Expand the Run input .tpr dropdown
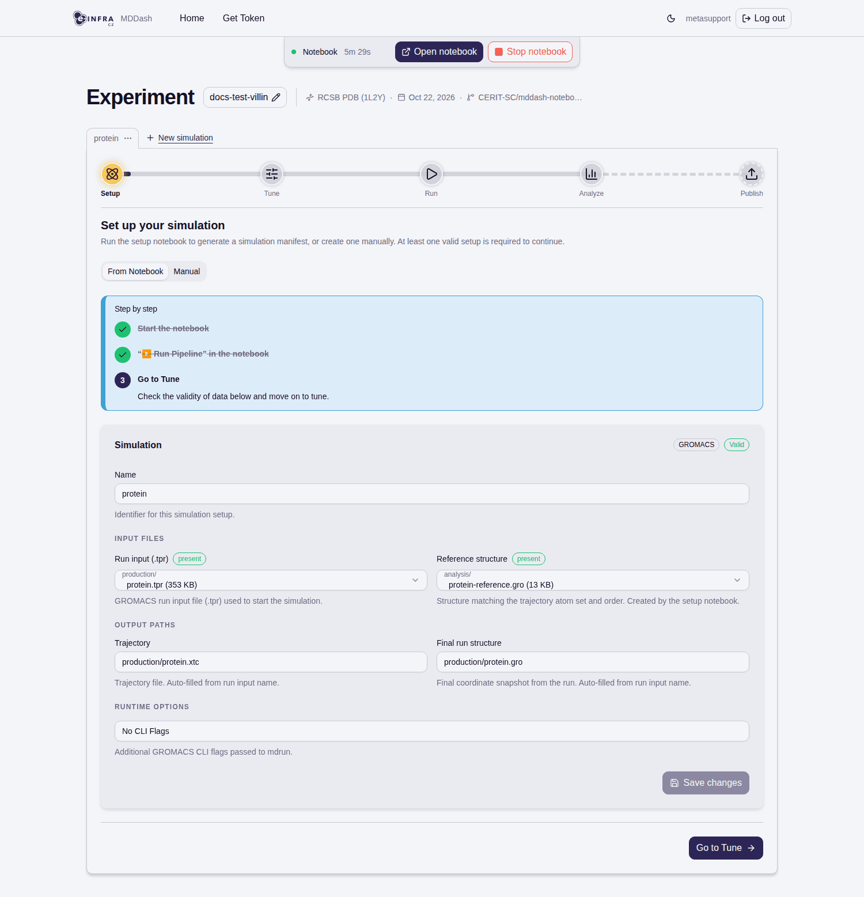This screenshot has width=864, height=897. tap(271, 580)
